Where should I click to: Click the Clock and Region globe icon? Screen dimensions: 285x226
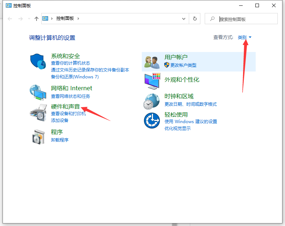coord(152,101)
